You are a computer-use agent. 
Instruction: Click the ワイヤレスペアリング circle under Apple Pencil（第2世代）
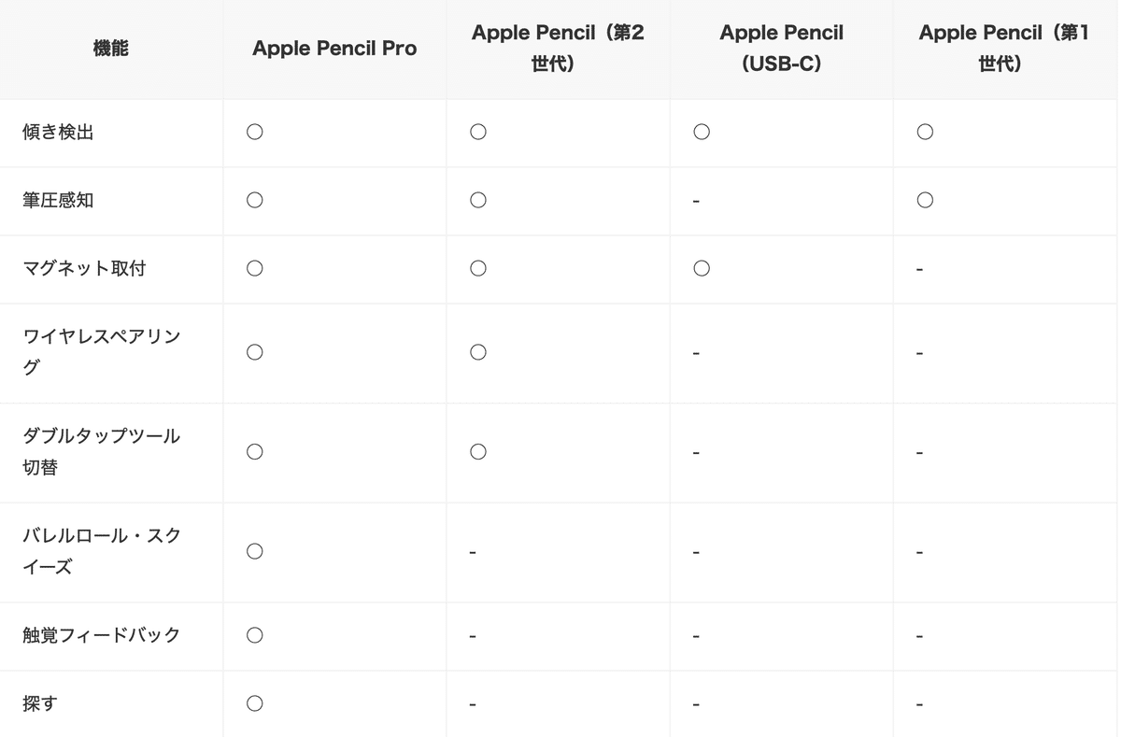click(x=478, y=352)
